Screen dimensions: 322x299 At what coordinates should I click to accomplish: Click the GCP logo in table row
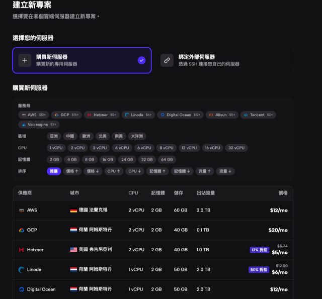coord(22,230)
